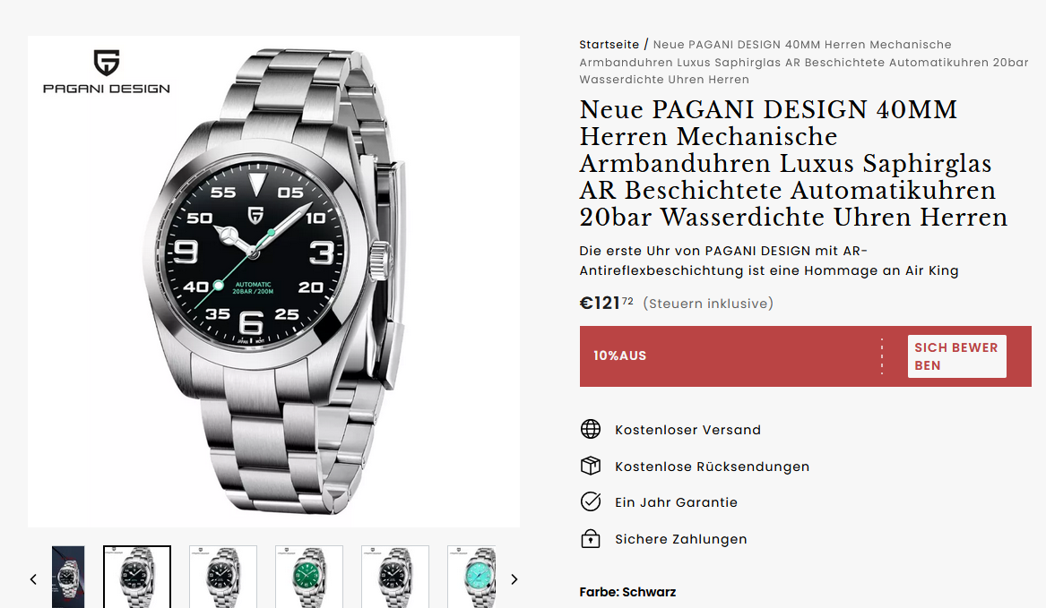Click the Kostenlose Rücksendungen text
Image resolution: width=1046 pixels, height=608 pixels.
click(x=712, y=467)
